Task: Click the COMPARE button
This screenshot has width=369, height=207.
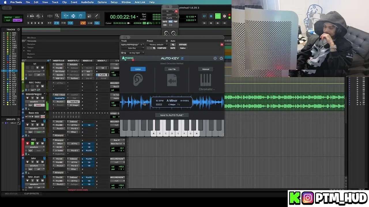Action: (161, 48)
